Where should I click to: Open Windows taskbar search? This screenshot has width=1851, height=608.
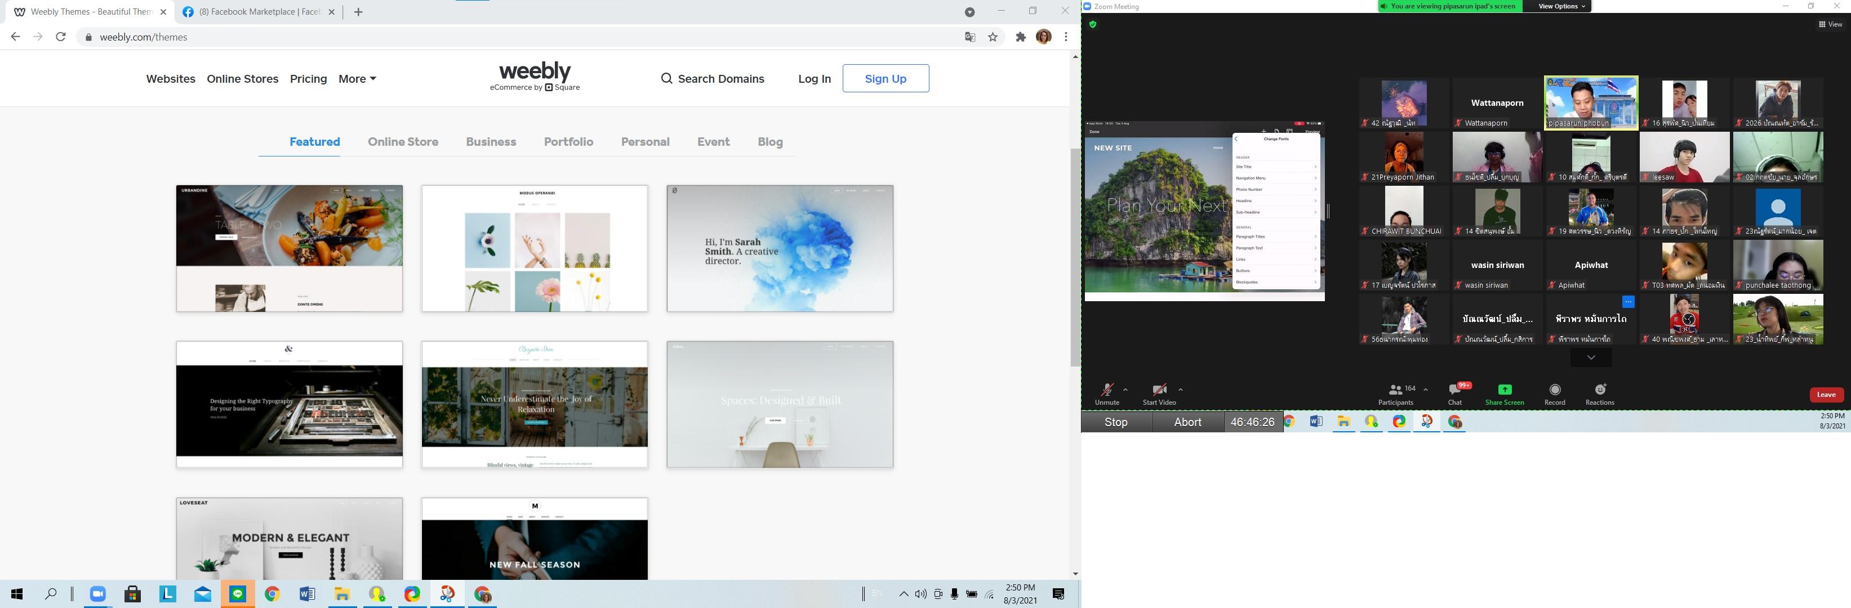point(51,593)
